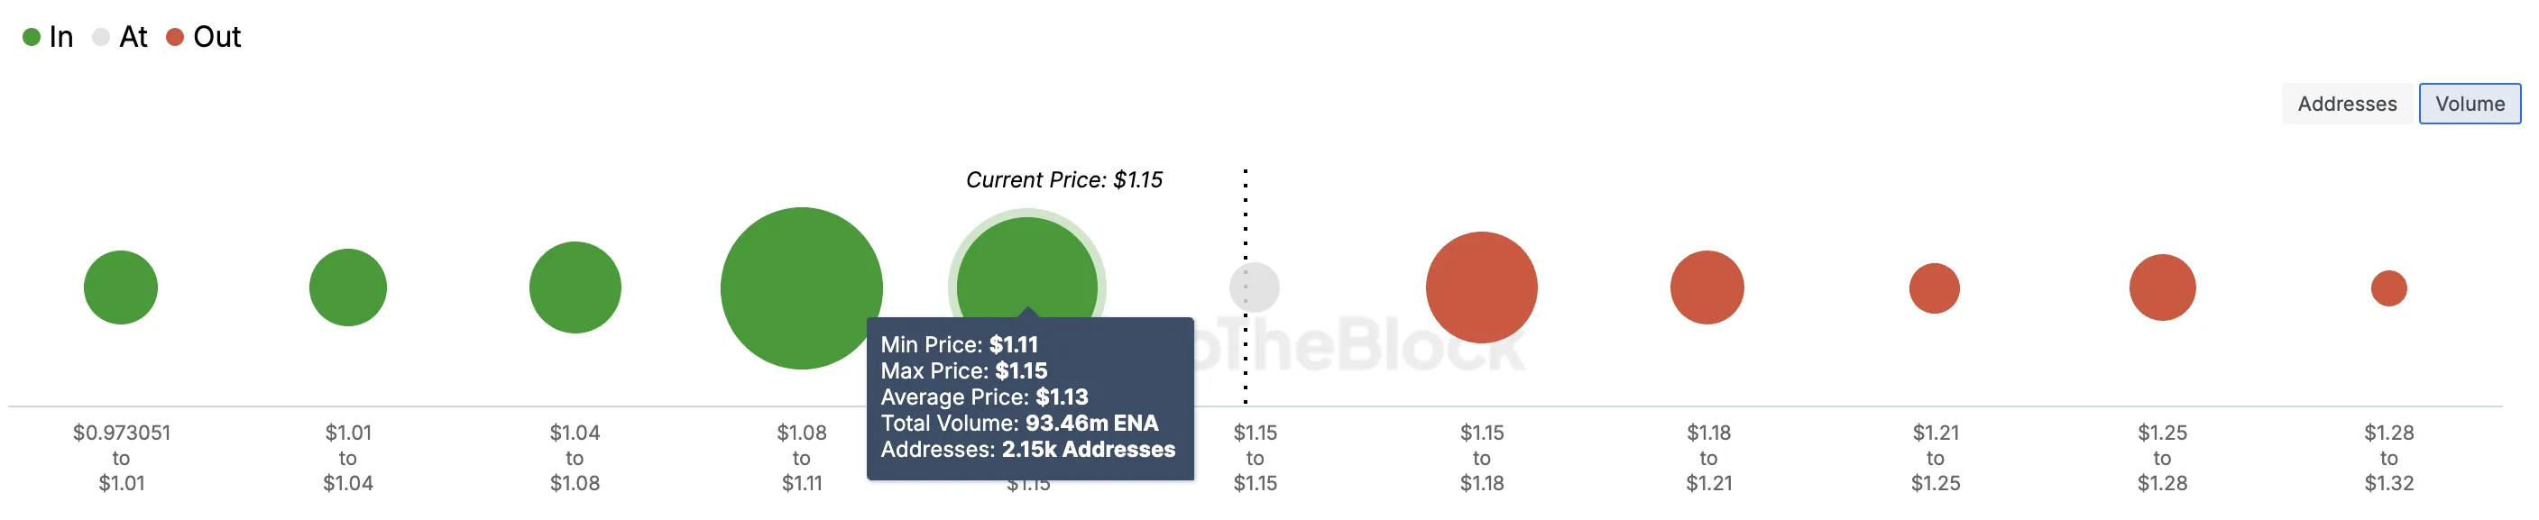Toggle the green In legend marker
This screenshot has width=2539, height=520.
(32, 38)
